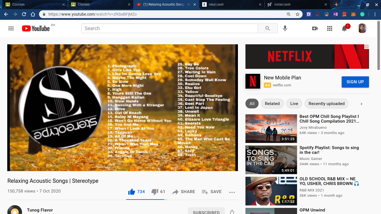Viewport: 381px width, 214px height.
Task: Switch to the Classes tab
Action: pyautogui.click(x=100, y=4)
